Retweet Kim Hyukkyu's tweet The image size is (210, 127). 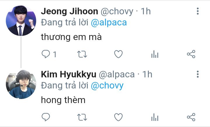pos(82,117)
